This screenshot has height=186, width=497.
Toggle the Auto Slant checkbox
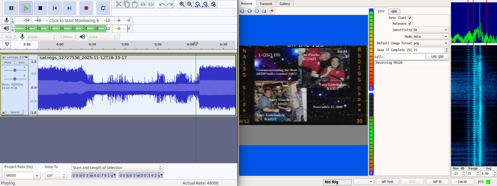pos(410,18)
